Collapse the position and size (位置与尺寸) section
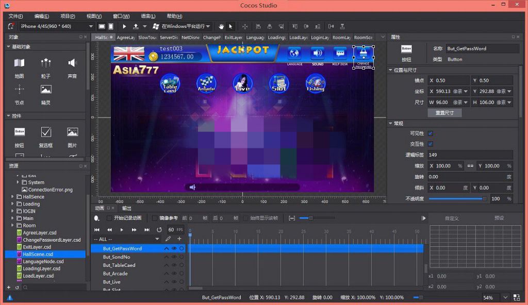 pyautogui.click(x=391, y=70)
